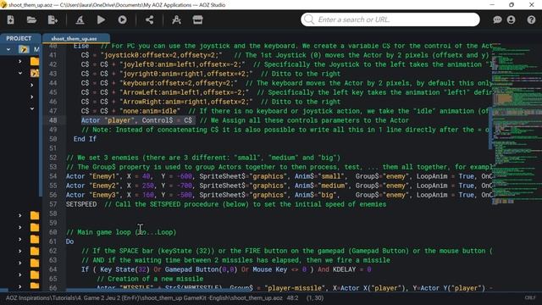
Task: Click the 48:2 cursor position in status bar
Action: [x=292, y=297]
